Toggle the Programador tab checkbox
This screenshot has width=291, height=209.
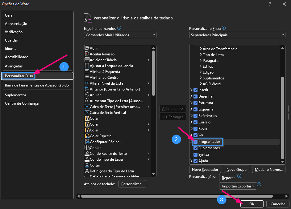coord(195,142)
